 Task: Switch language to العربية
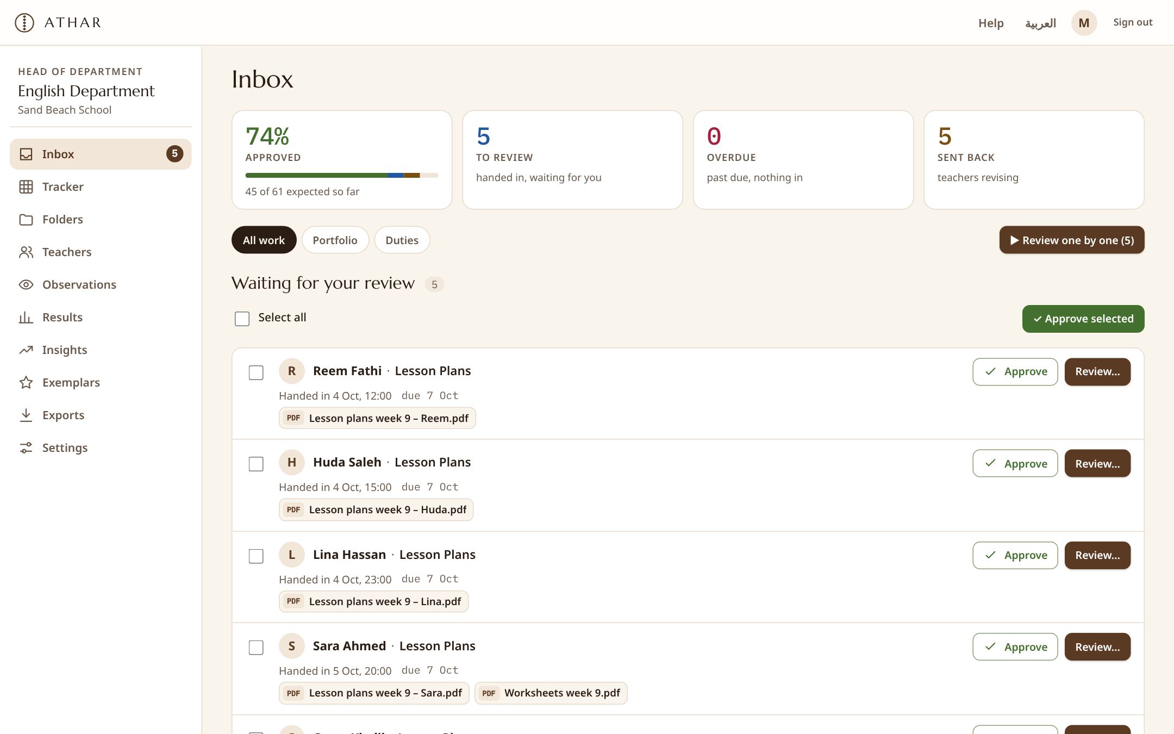1040,23
